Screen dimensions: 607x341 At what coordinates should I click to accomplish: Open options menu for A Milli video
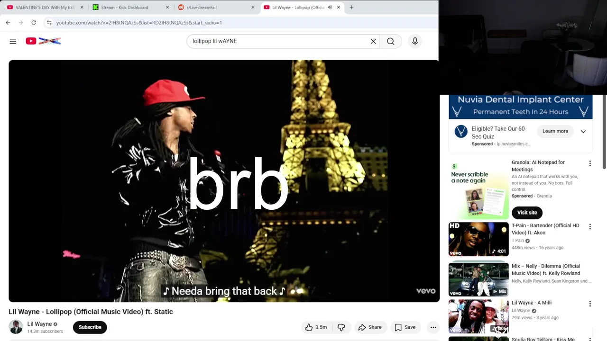point(590,304)
